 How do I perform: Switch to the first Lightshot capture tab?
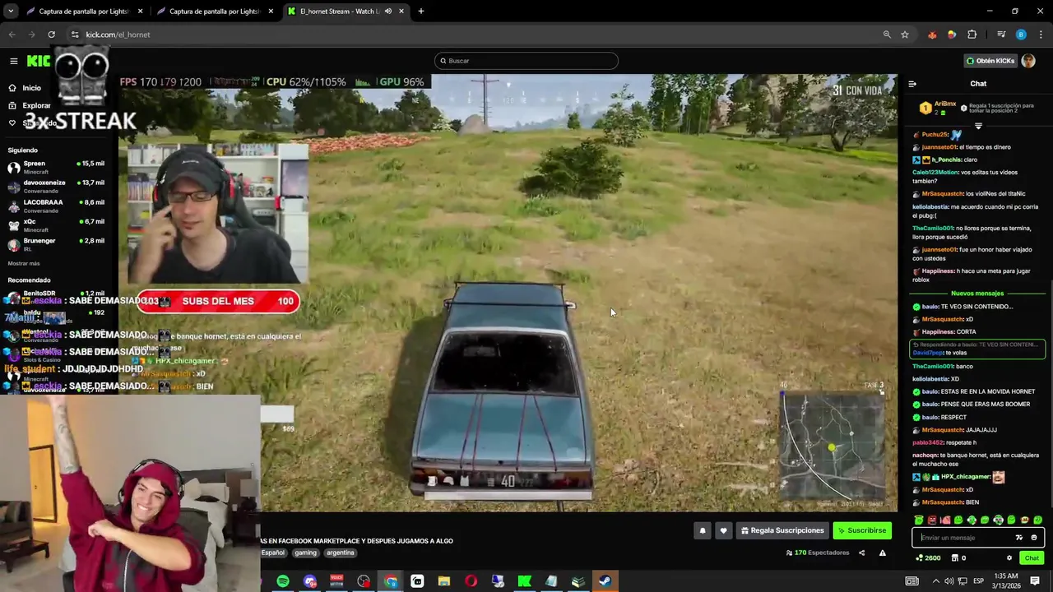coord(86,12)
